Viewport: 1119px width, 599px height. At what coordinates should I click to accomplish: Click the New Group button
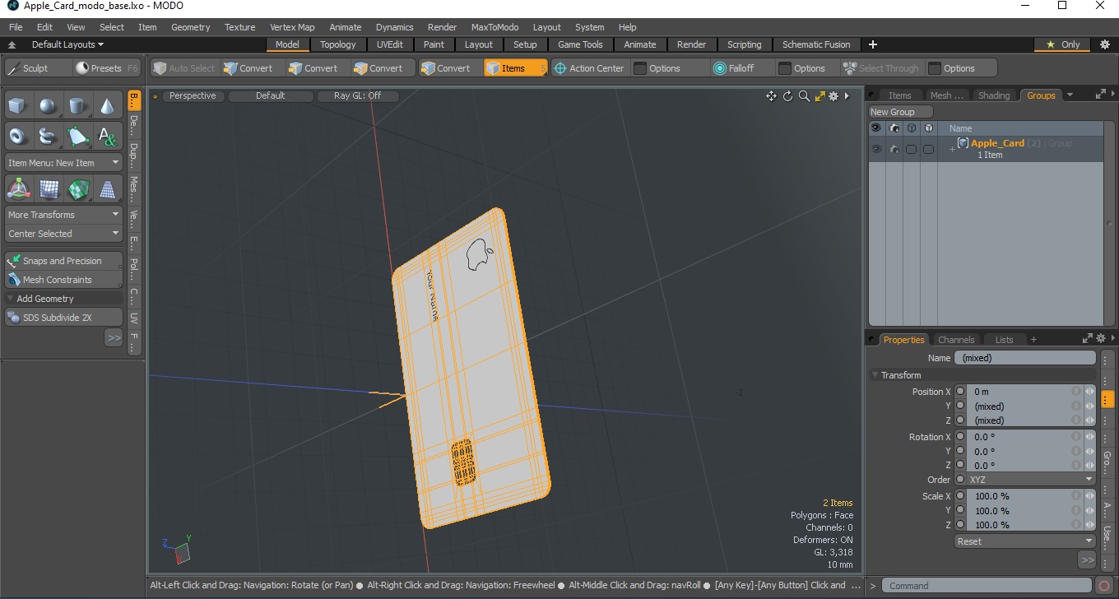(901, 112)
